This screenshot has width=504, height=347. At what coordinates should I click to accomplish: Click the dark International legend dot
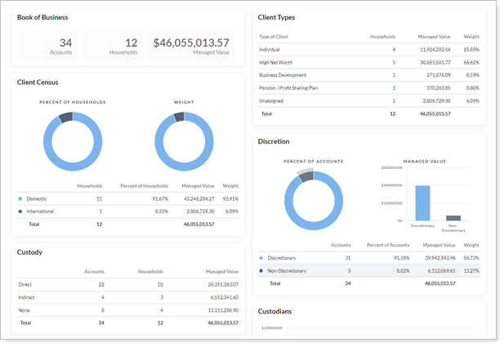point(20,211)
